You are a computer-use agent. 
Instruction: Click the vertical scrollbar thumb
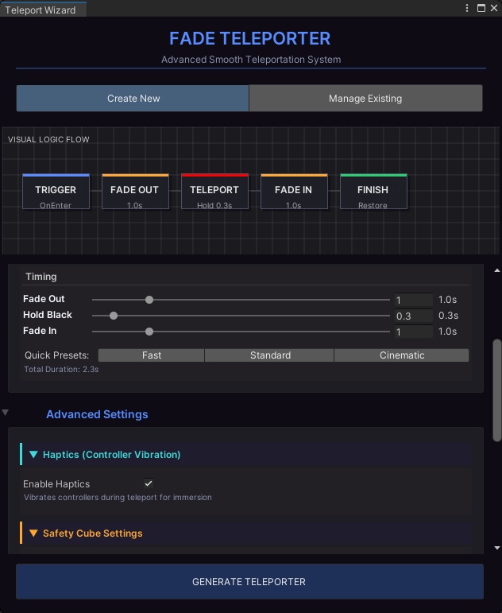coord(497,390)
